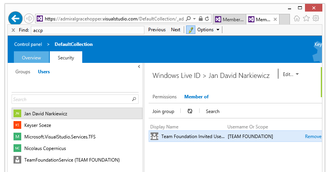Refresh the page using the reload icon
Image resolution: width=332 pixels, height=172 pixels.
click(x=207, y=19)
